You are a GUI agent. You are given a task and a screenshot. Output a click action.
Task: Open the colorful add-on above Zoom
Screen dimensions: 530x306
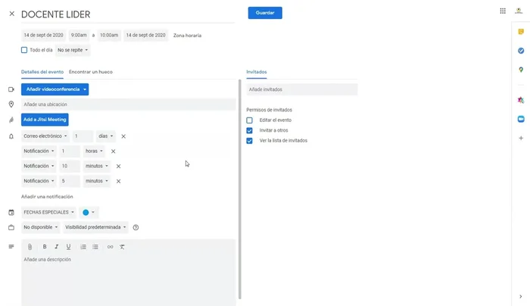point(521,100)
